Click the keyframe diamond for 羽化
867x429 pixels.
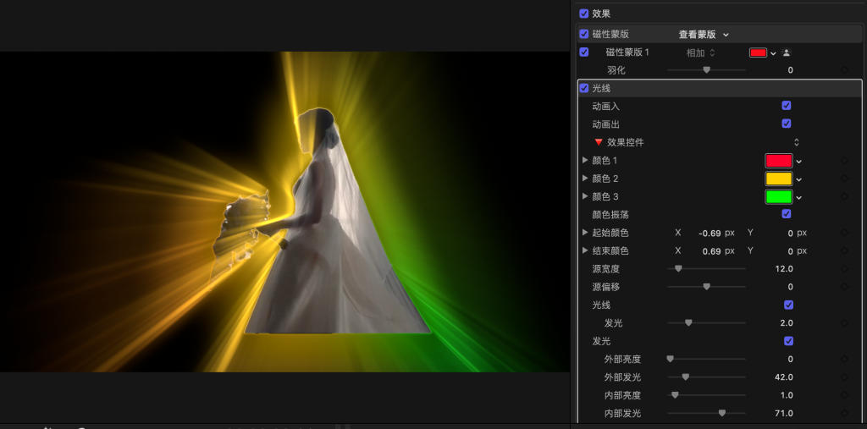pos(844,70)
